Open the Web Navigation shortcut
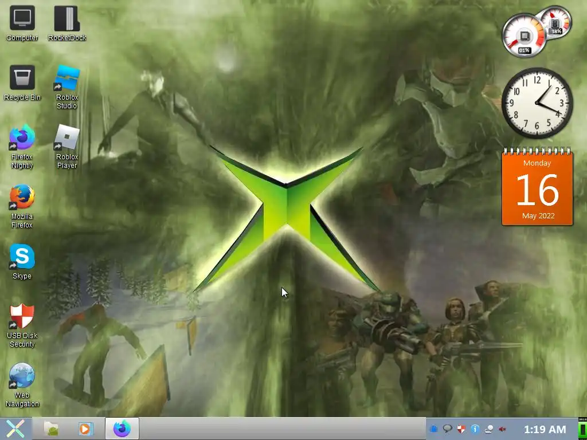Screen dimensions: 587x440 pyautogui.click(x=22, y=384)
